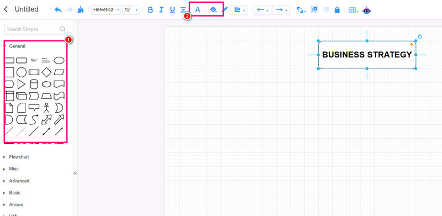Click the orange corner-radius handle on the shape
Image resolution: width=442 pixels, height=216 pixels.
coord(412,44)
